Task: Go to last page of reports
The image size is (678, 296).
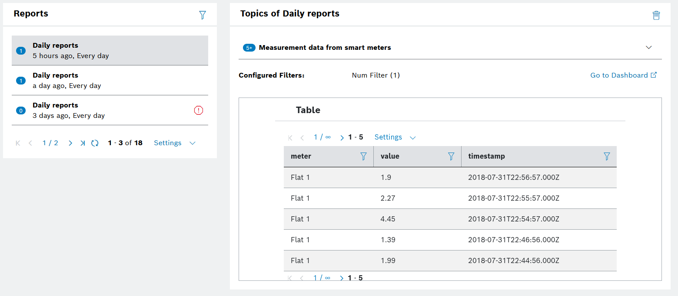Action: coord(83,143)
